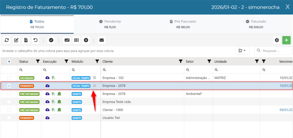This screenshot has height=138, width=293.
Task: Click the 'Ambiental*' sector cell
Action: coord(198,94)
